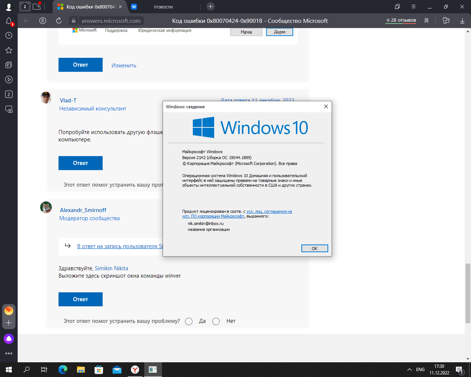Open the 28 отзывов site rating

401,20
